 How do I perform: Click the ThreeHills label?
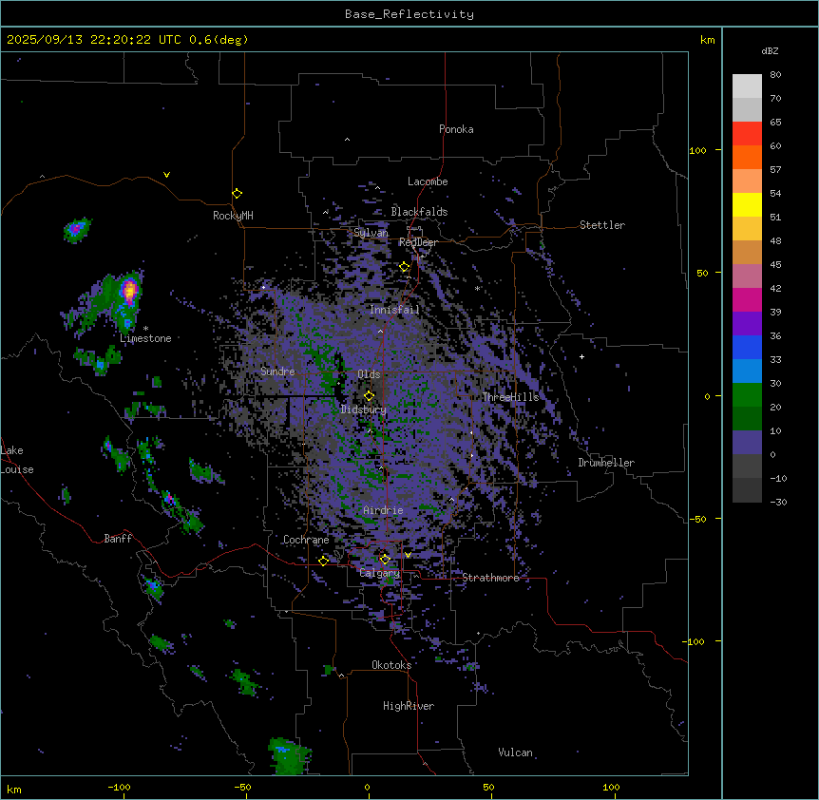coord(510,397)
